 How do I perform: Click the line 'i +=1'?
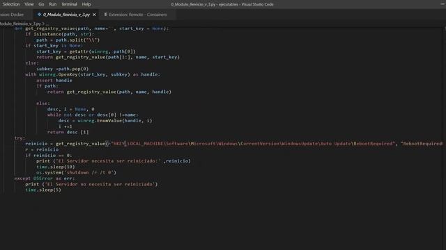65,126
